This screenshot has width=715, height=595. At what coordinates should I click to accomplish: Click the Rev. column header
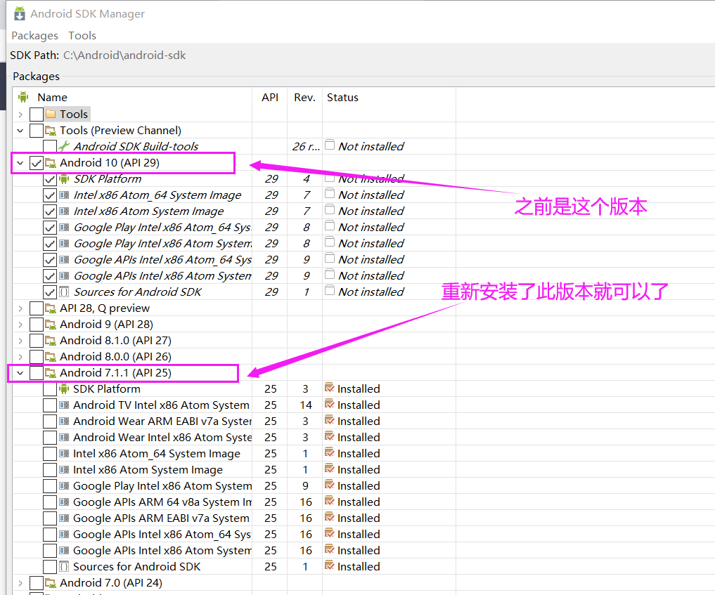[304, 98]
